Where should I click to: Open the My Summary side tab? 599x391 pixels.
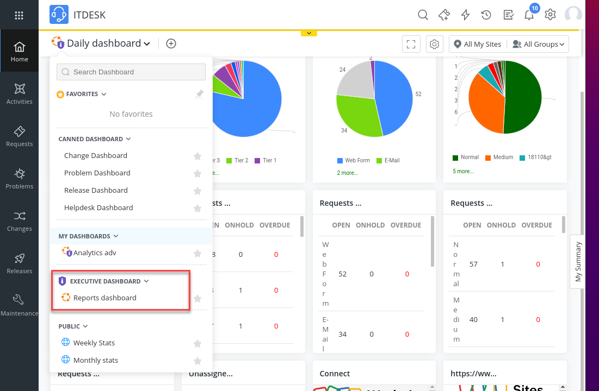tap(578, 262)
